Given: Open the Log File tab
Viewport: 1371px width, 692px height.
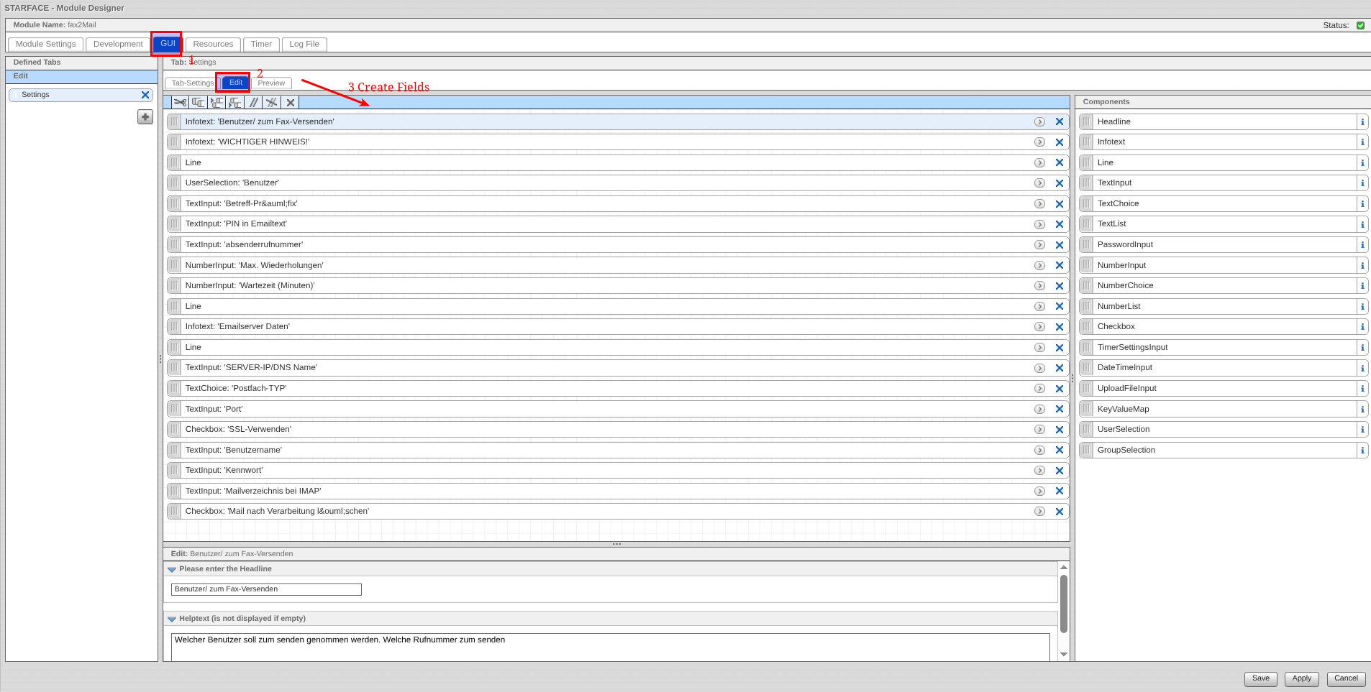Looking at the screenshot, I should click(304, 45).
